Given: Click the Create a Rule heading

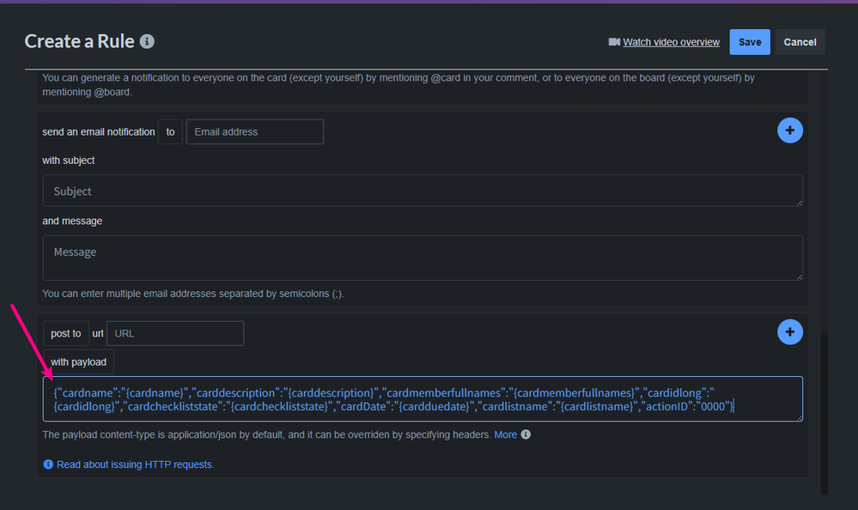Looking at the screenshot, I should tap(79, 41).
